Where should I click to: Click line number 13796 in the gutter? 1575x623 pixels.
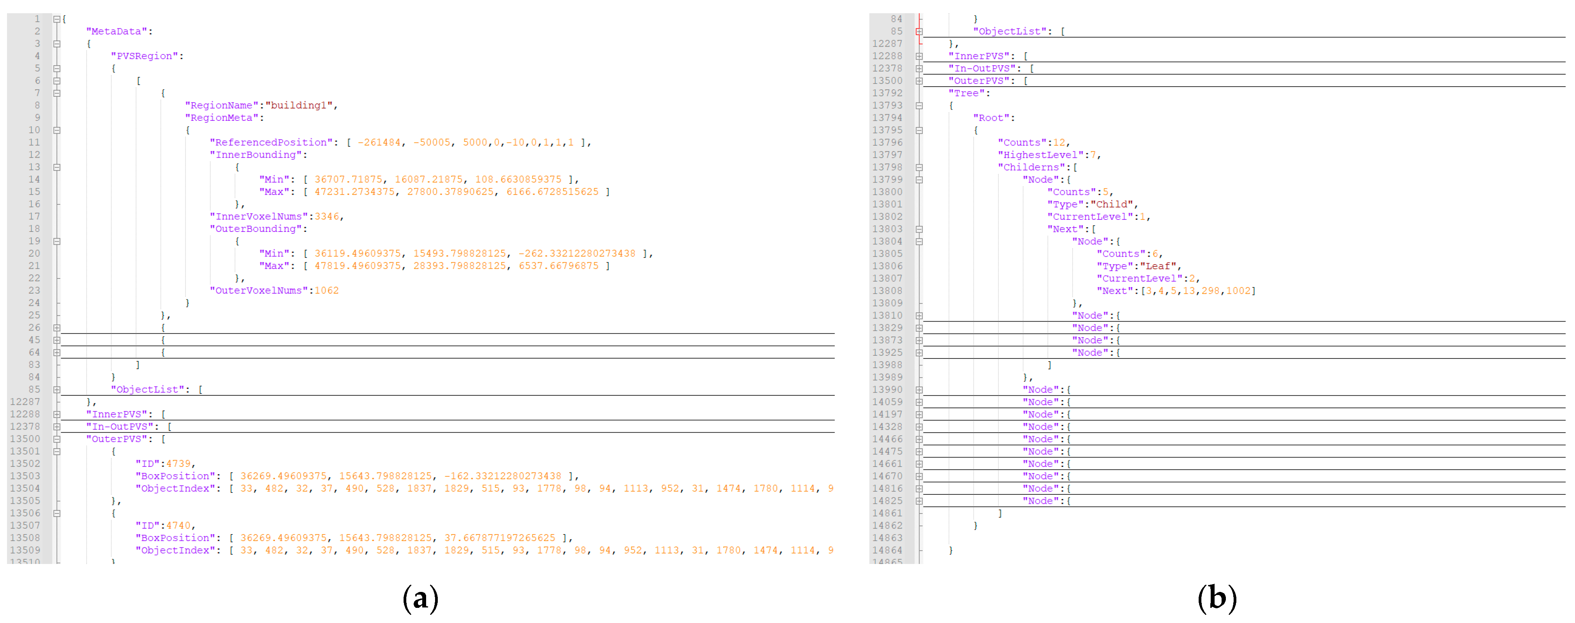[x=886, y=142]
